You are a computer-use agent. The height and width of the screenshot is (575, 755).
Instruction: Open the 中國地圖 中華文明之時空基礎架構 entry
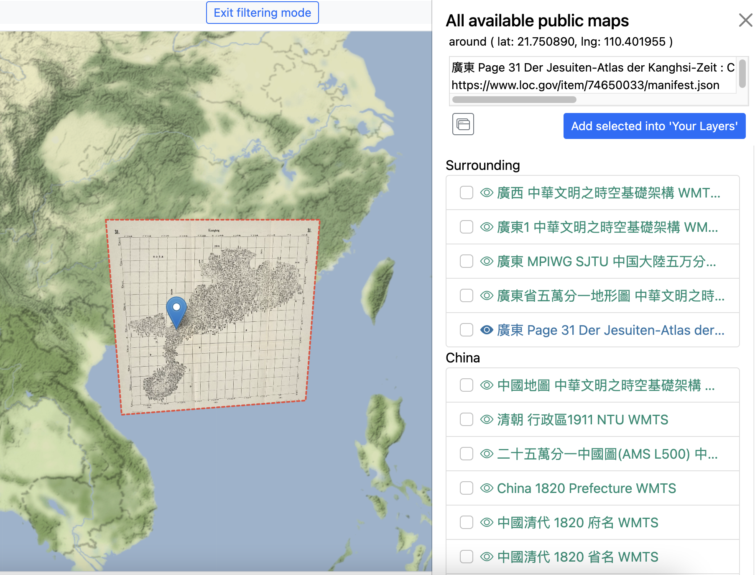click(x=606, y=385)
